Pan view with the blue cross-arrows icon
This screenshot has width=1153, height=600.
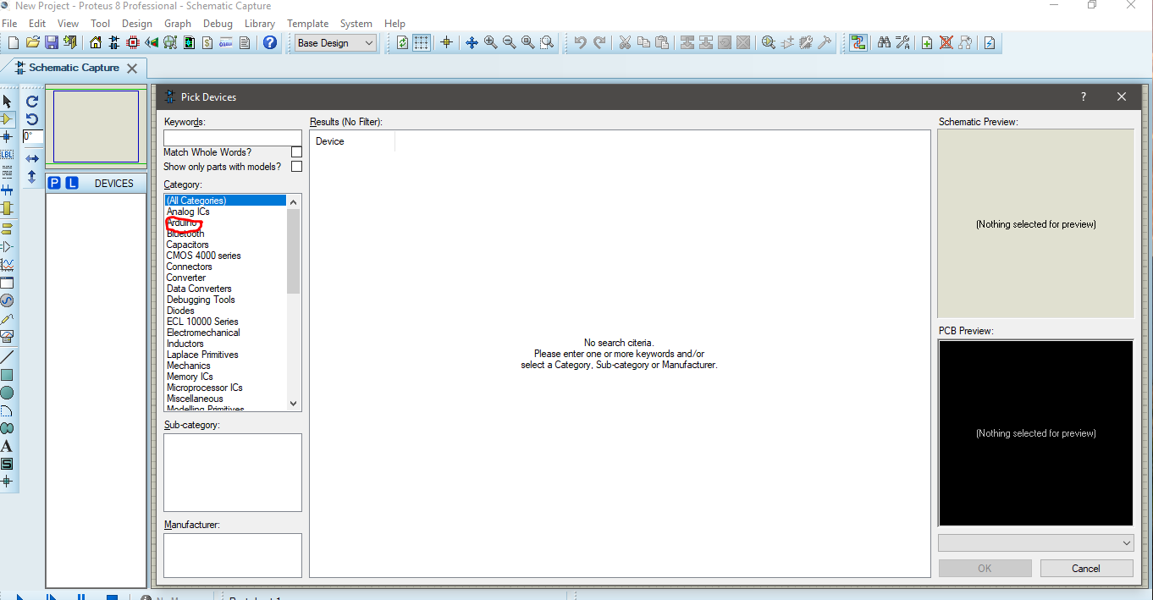(472, 42)
